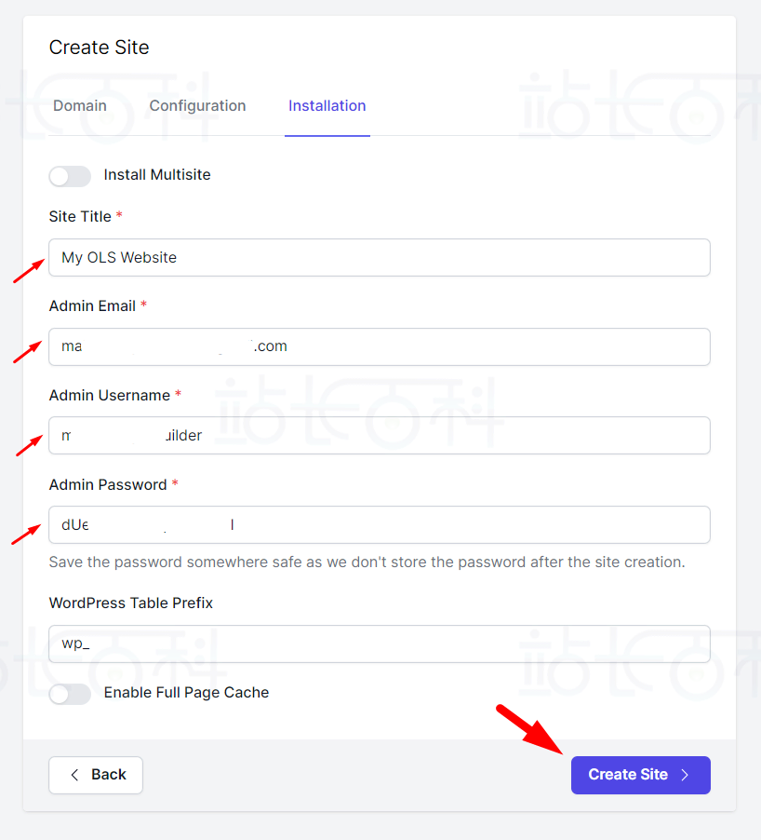
Task: Click the back chevron icon on Back button
Action: click(73, 775)
